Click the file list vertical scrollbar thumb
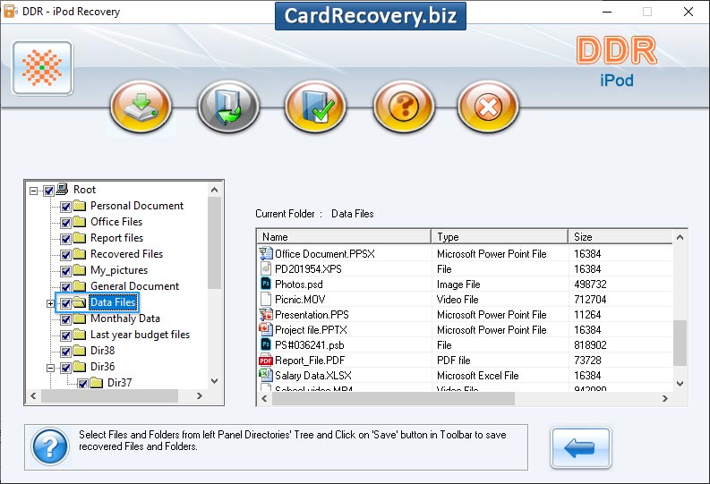710x484 pixels. click(680, 343)
